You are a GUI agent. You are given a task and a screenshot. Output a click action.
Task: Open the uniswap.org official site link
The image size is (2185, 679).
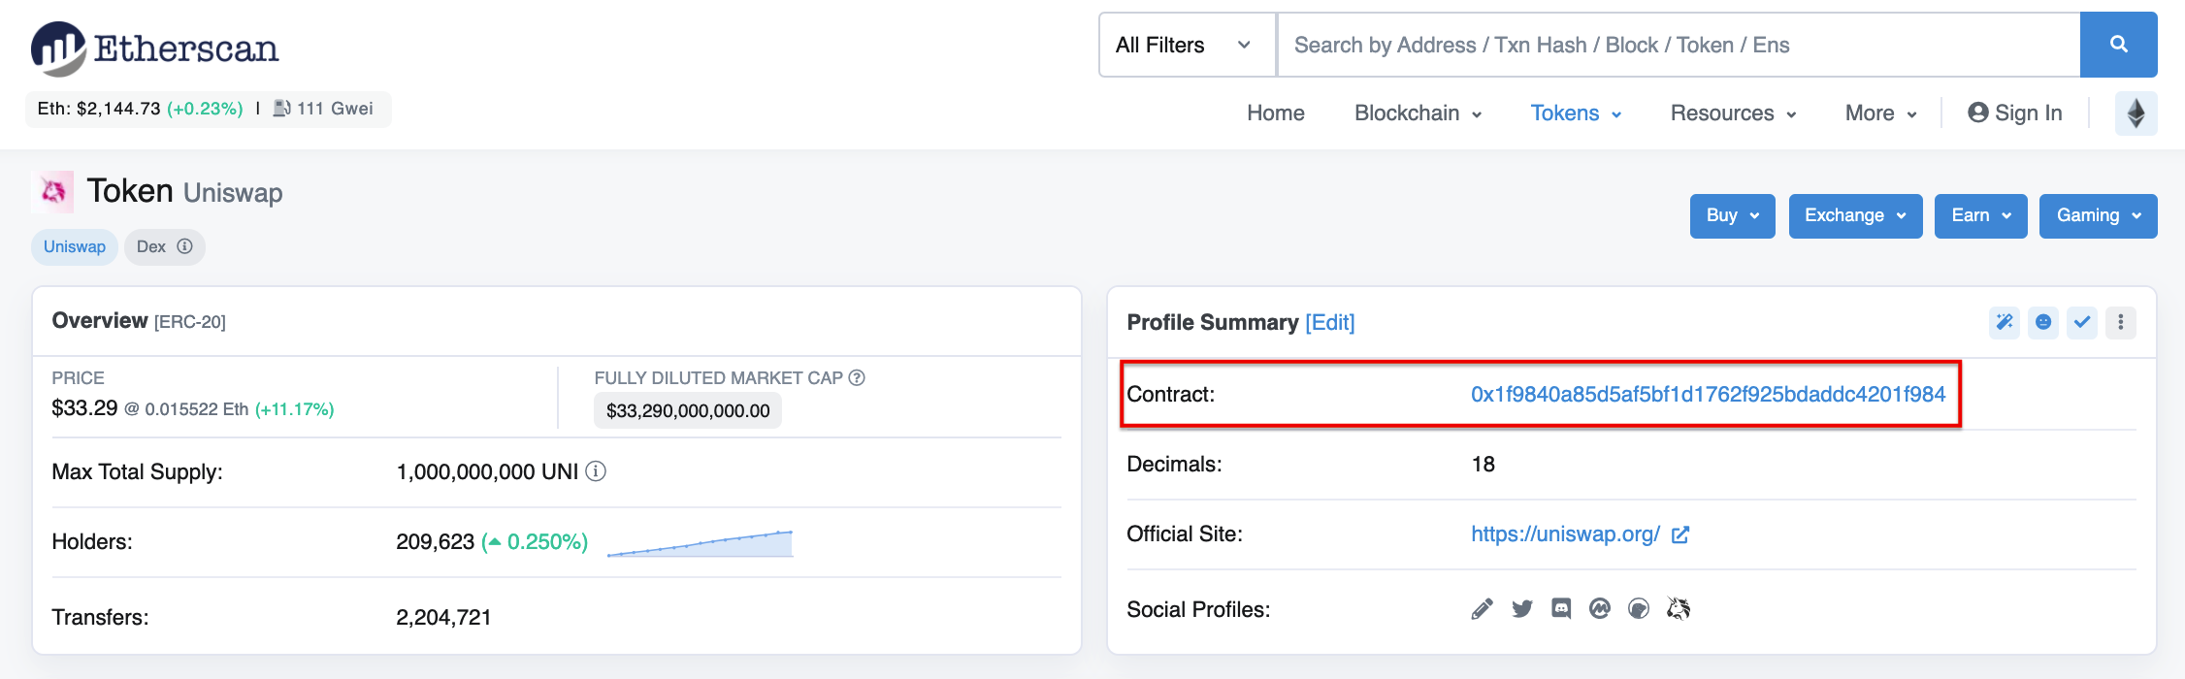click(1565, 534)
